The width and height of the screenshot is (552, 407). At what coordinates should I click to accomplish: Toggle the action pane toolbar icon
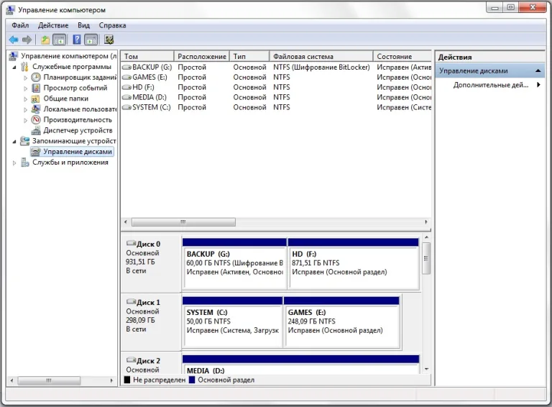pyautogui.click(x=91, y=40)
